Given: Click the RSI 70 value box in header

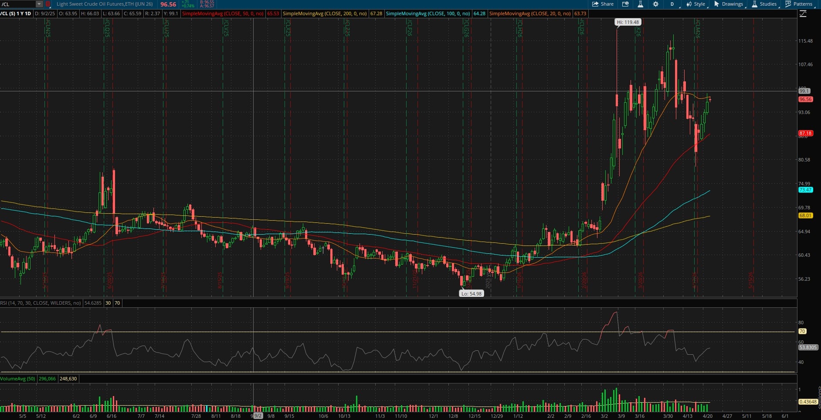Looking at the screenshot, I should click(117, 303).
